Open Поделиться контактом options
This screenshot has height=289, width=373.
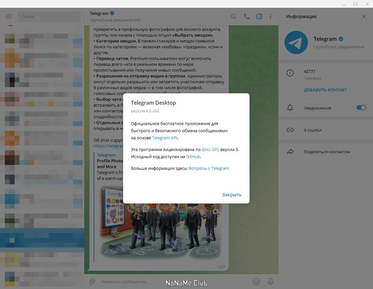(327, 151)
